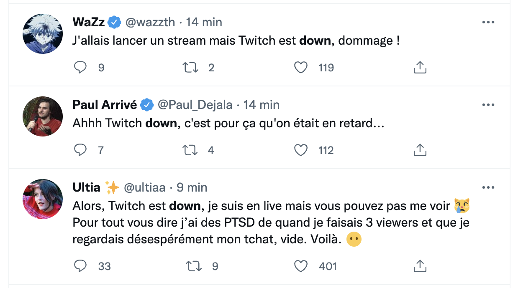This screenshot has height=288, width=513.
Task: Open Ultia's profile avatar
Action: [43, 199]
